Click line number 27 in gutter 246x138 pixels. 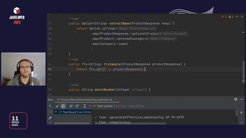click(x=50, y=23)
